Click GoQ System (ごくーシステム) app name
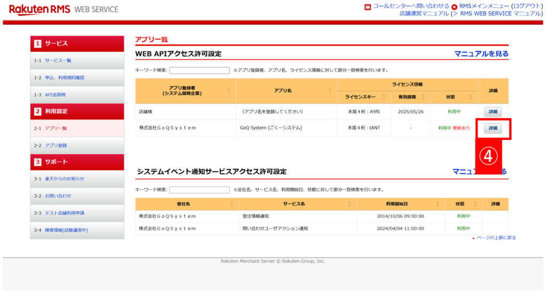 271,128
